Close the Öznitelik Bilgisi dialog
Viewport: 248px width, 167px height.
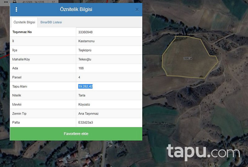tap(137, 10)
